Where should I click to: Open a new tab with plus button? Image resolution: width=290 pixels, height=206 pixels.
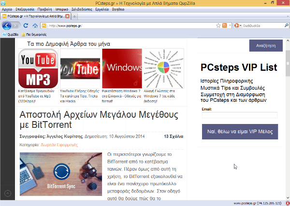tap(74, 16)
